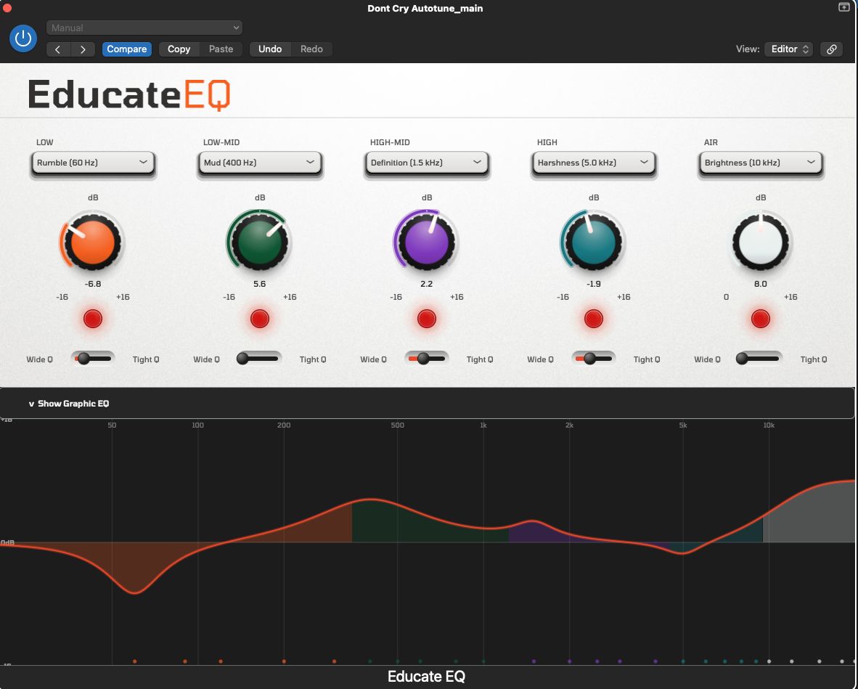This screenshot has height=689, width=858.
Task: Click the LOW-MID band Q width slider
Action: pyautogui.click(x=260, y=359)
